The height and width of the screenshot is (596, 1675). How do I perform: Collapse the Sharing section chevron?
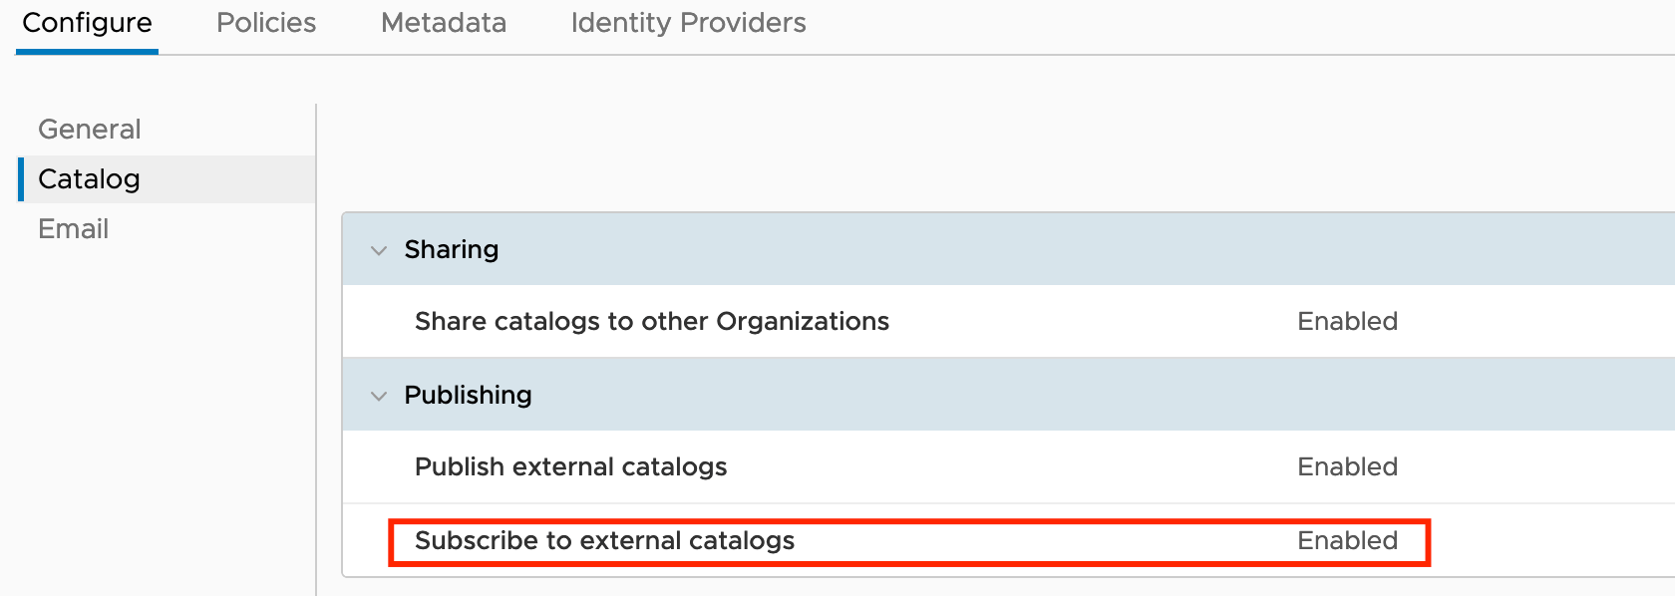[x=379, y=250]
